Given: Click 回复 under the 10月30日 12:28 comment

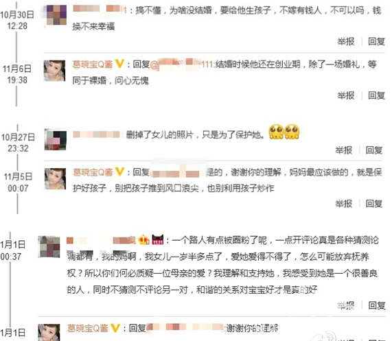Looking at the screenshot, I should [x=376, y=41].
